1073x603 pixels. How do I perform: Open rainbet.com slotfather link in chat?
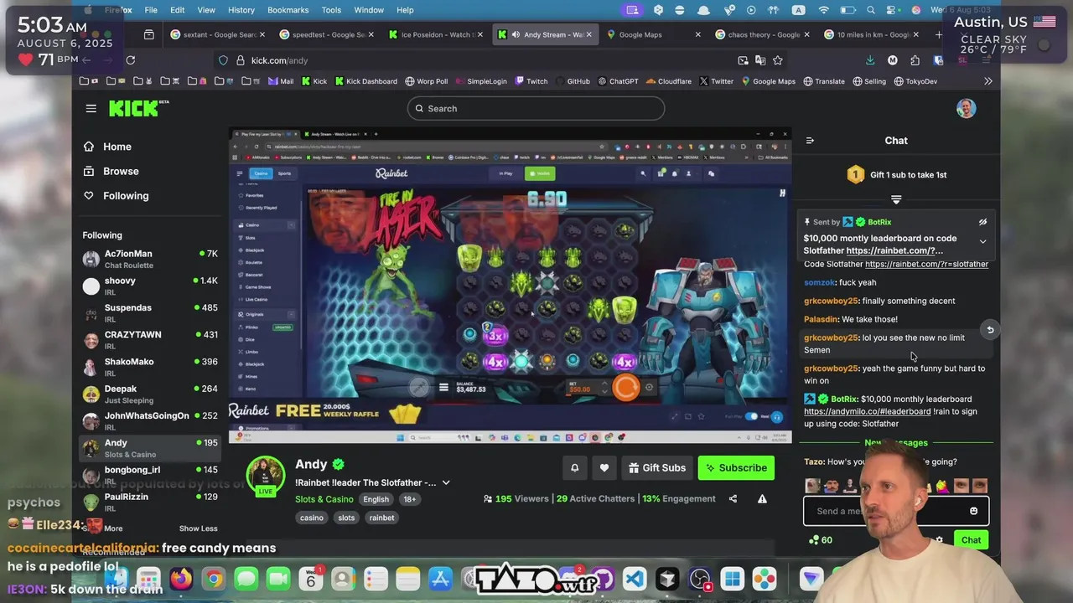click(926, 264)
